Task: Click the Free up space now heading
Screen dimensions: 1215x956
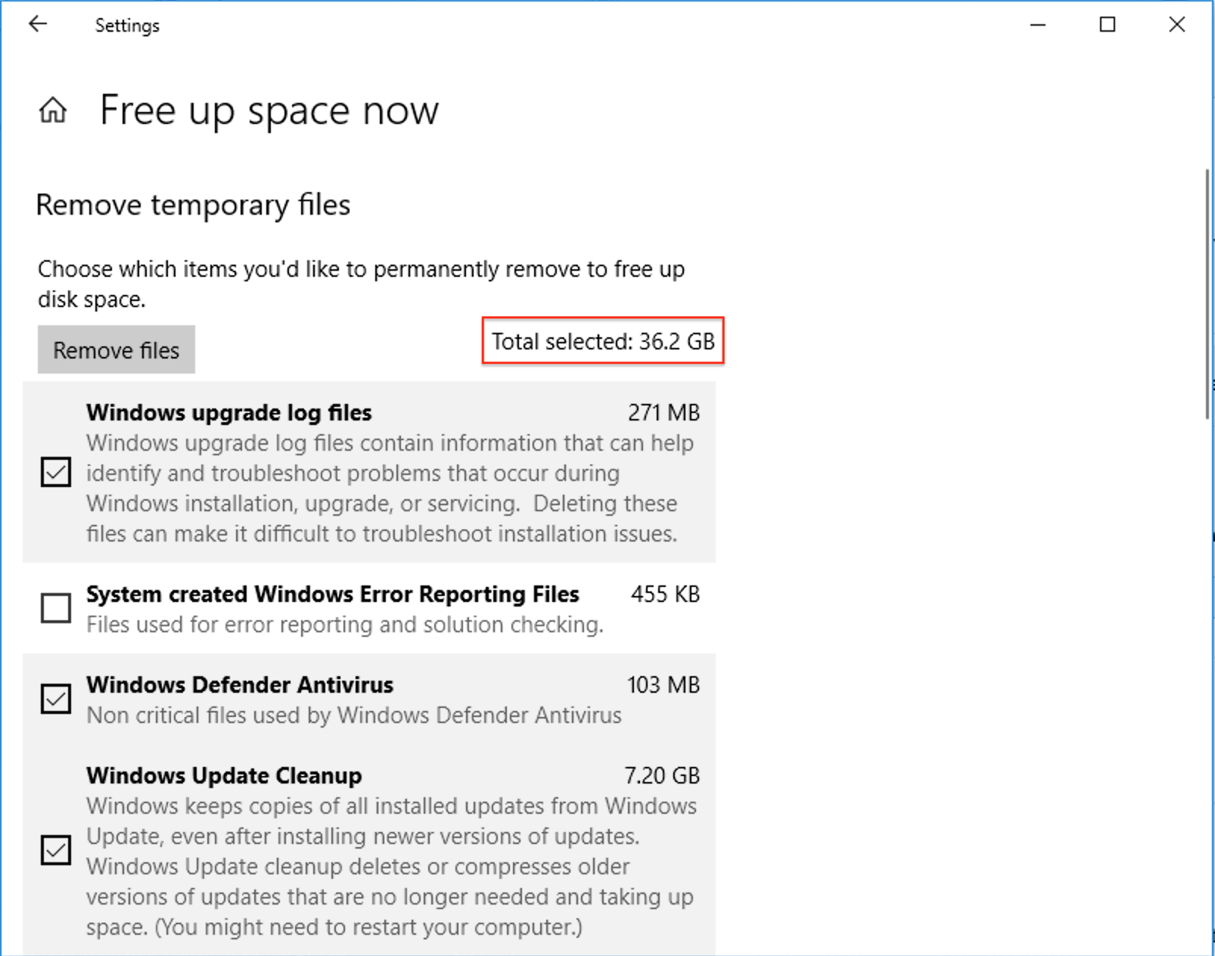Action: click(269, 110)
